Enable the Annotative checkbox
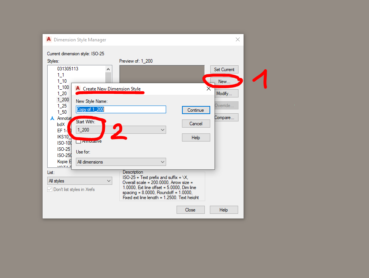This screenshot has width=369, height=278. coord(78,141)
